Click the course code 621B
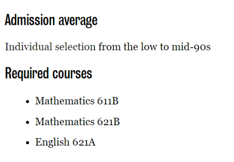 (108, 122)
